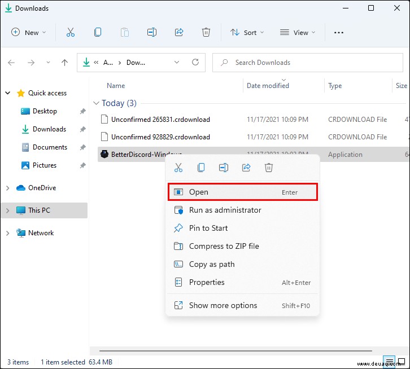
Task: Switch to the large thumbnails view icon in the status bar
Action: coord(402,362)
